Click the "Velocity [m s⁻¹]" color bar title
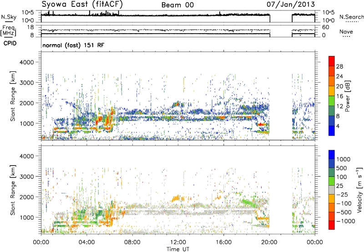 coord(359,190)
